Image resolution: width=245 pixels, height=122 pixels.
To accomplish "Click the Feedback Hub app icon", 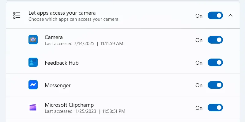I will point(33,62).
